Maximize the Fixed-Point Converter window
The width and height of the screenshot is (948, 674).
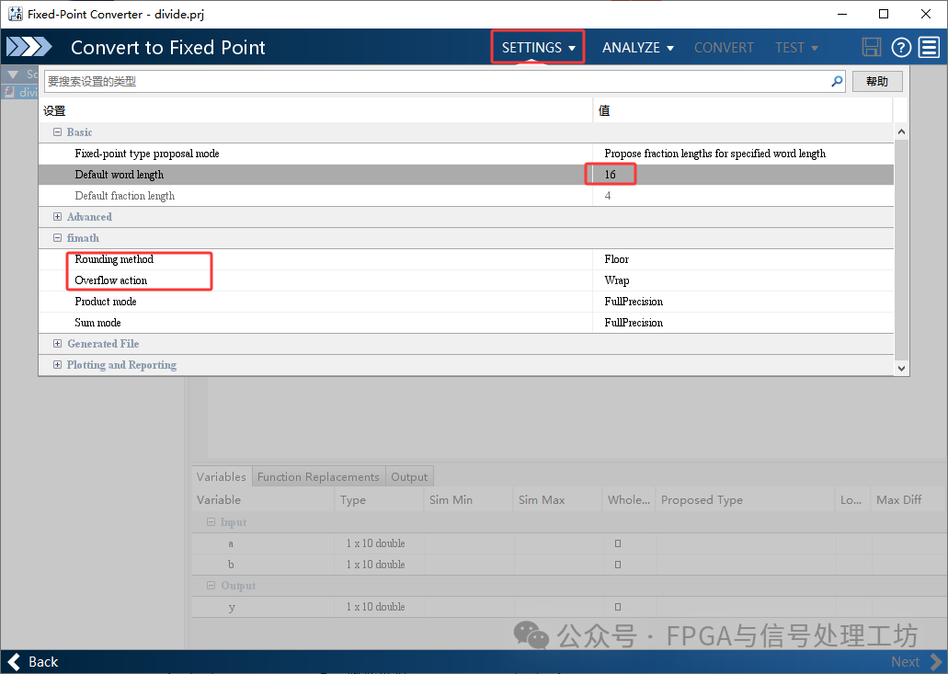tap(884, 14)
